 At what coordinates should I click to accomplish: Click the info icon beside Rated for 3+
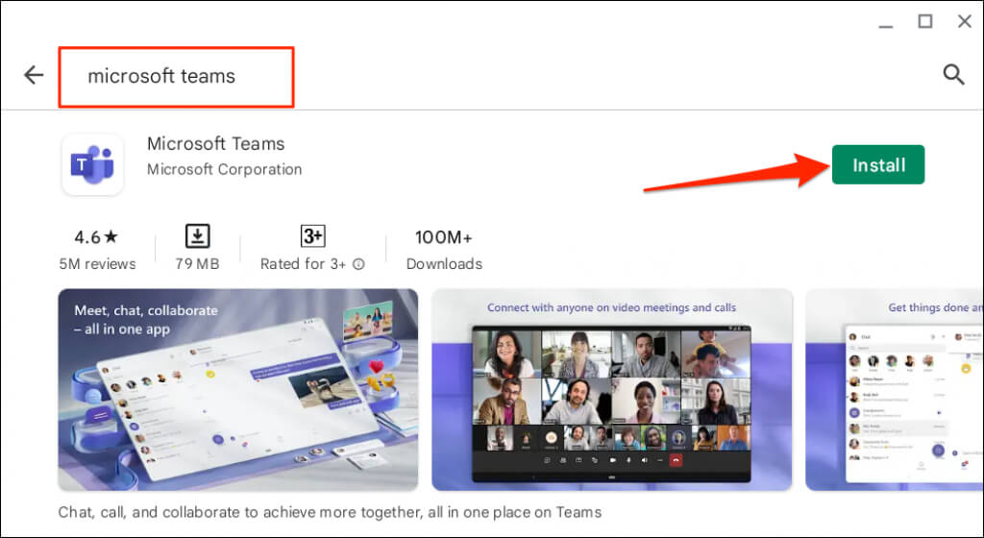tap(358, 264)
